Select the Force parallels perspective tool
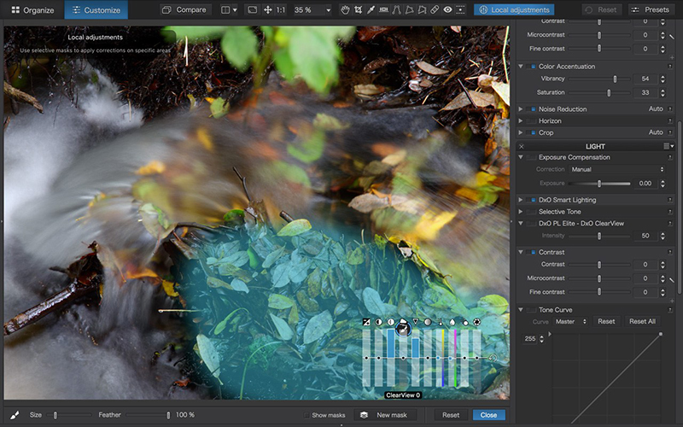 [396, 9]
